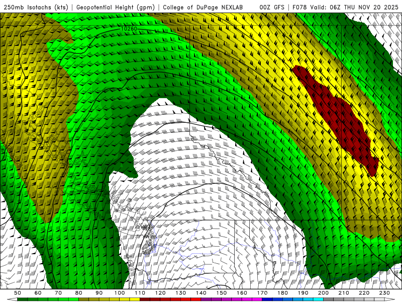
Task: Click the '210' legend value
Action: point(344,293)
